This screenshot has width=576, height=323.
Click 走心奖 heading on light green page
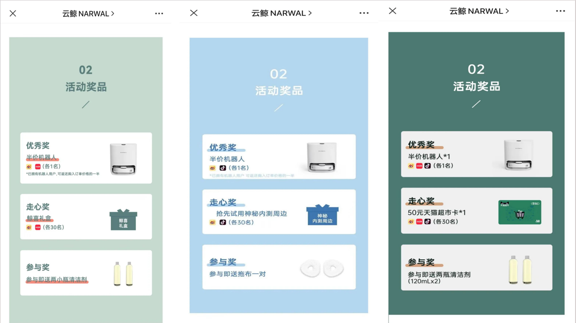[x=38, y=207]
